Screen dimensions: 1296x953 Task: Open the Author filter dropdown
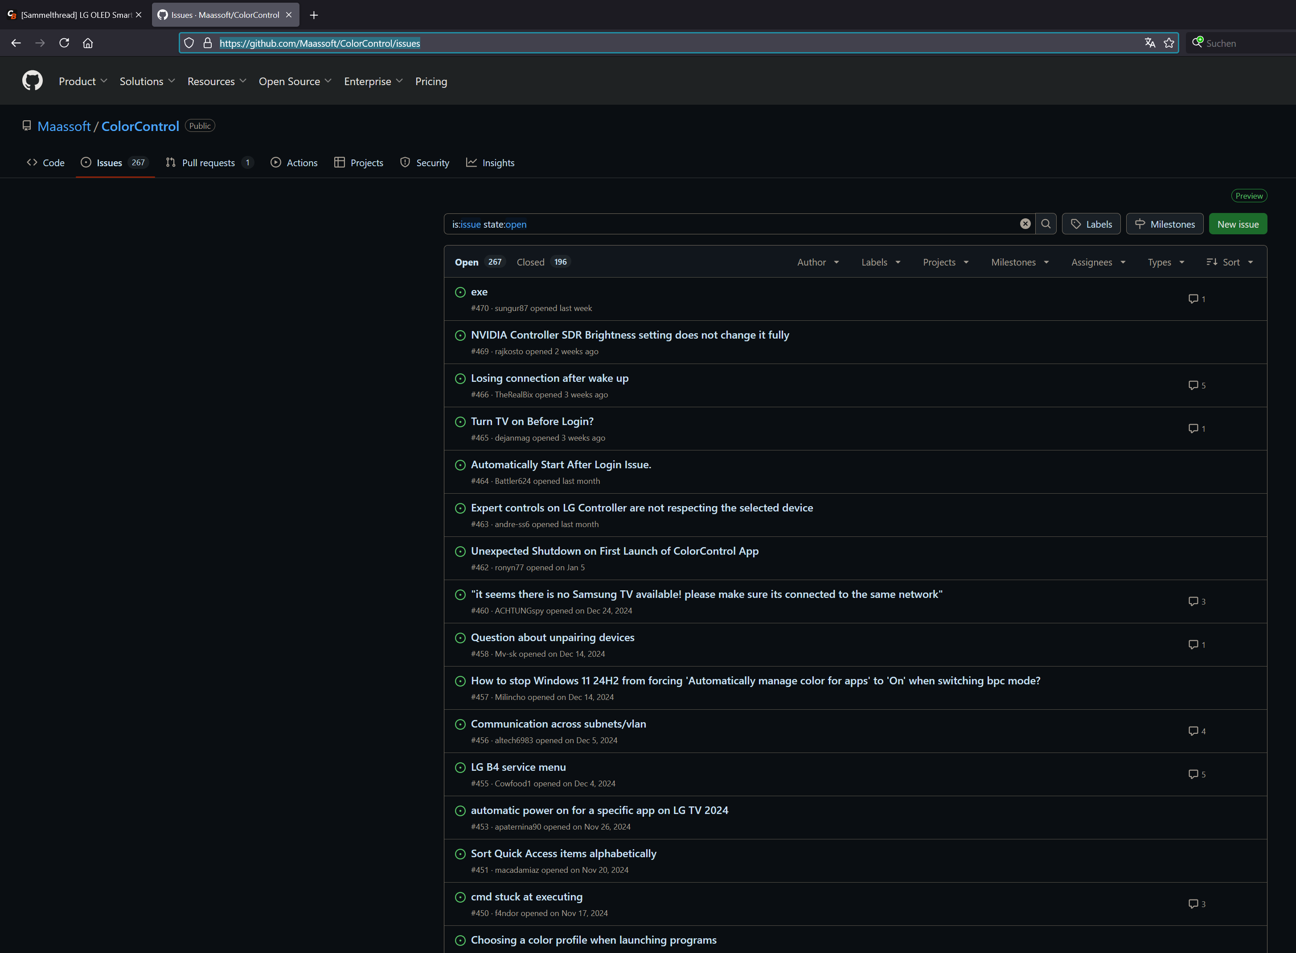pyautogui.click(x=818, y=262)
